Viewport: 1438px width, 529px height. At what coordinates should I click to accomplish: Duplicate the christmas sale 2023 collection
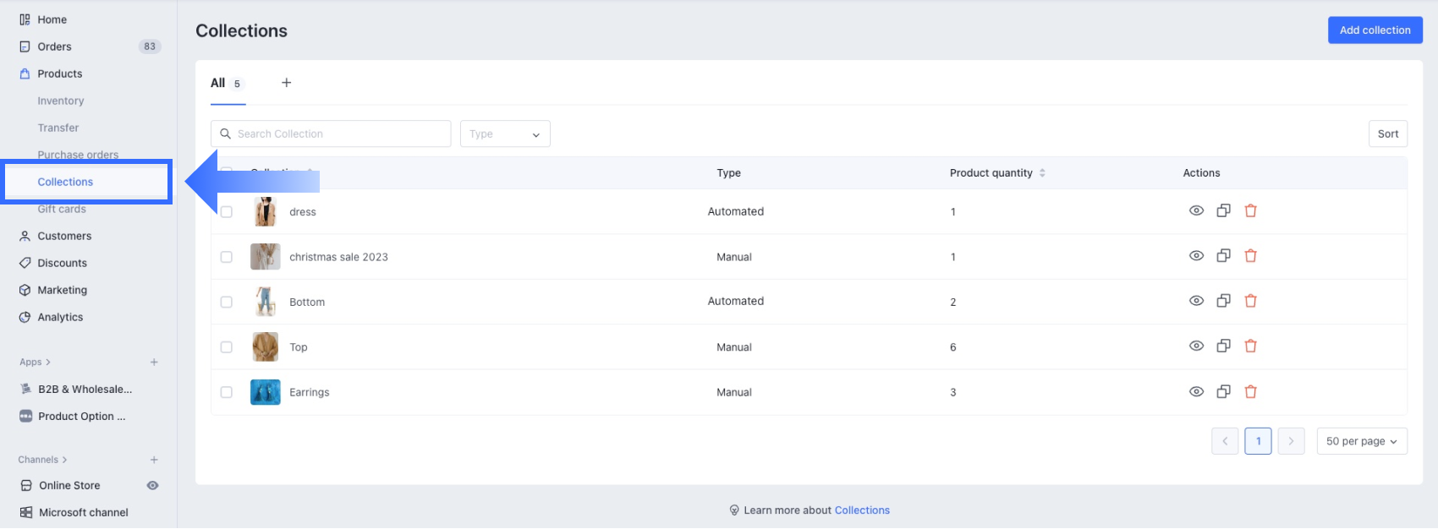pyautogui.click(x=1223, y=256)
